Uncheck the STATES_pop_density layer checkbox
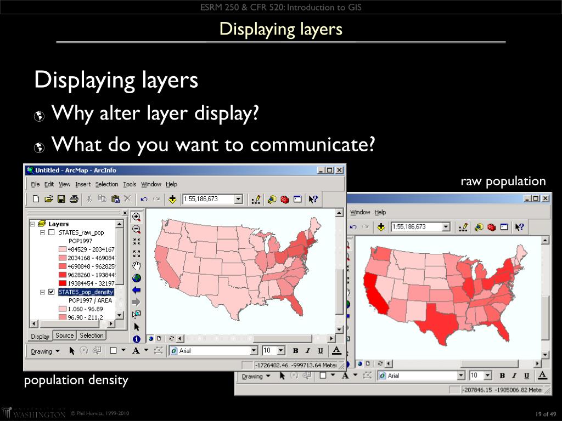562x421 pixels. pyautogui.click(x=52, y=292)
